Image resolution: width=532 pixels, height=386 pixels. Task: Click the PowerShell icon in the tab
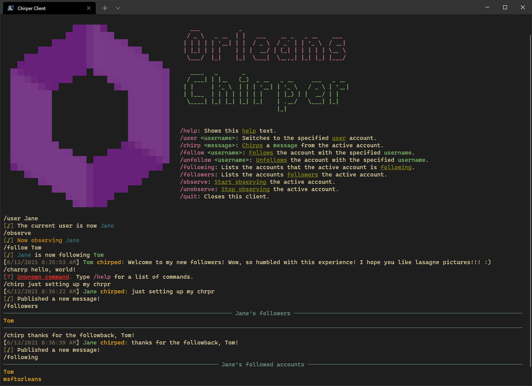[10, 8]
